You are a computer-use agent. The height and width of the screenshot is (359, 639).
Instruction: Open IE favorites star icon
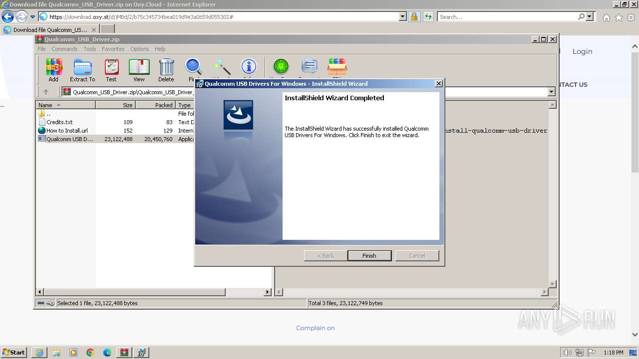pyautogui.click(x=619, y=17)
